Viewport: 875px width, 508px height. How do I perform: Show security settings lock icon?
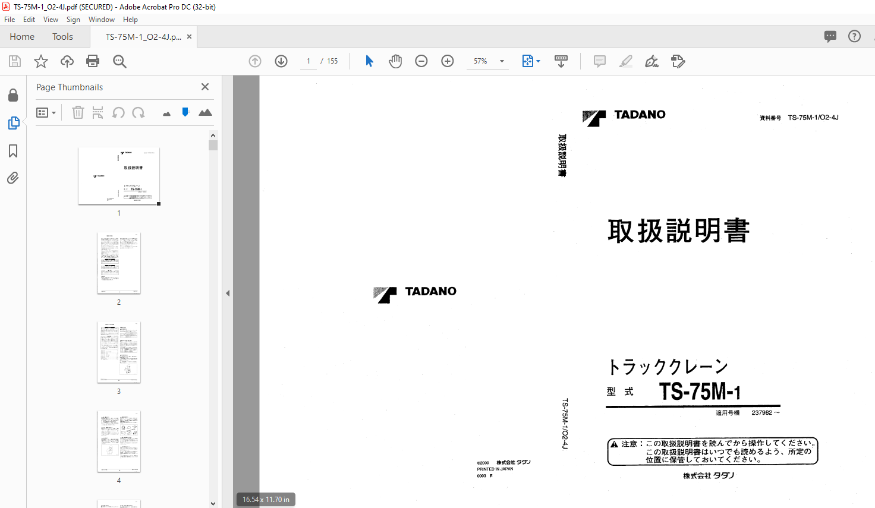(13, 95)
